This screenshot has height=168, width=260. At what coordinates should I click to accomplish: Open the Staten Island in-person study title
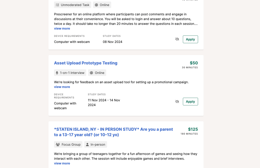[113, 132]
